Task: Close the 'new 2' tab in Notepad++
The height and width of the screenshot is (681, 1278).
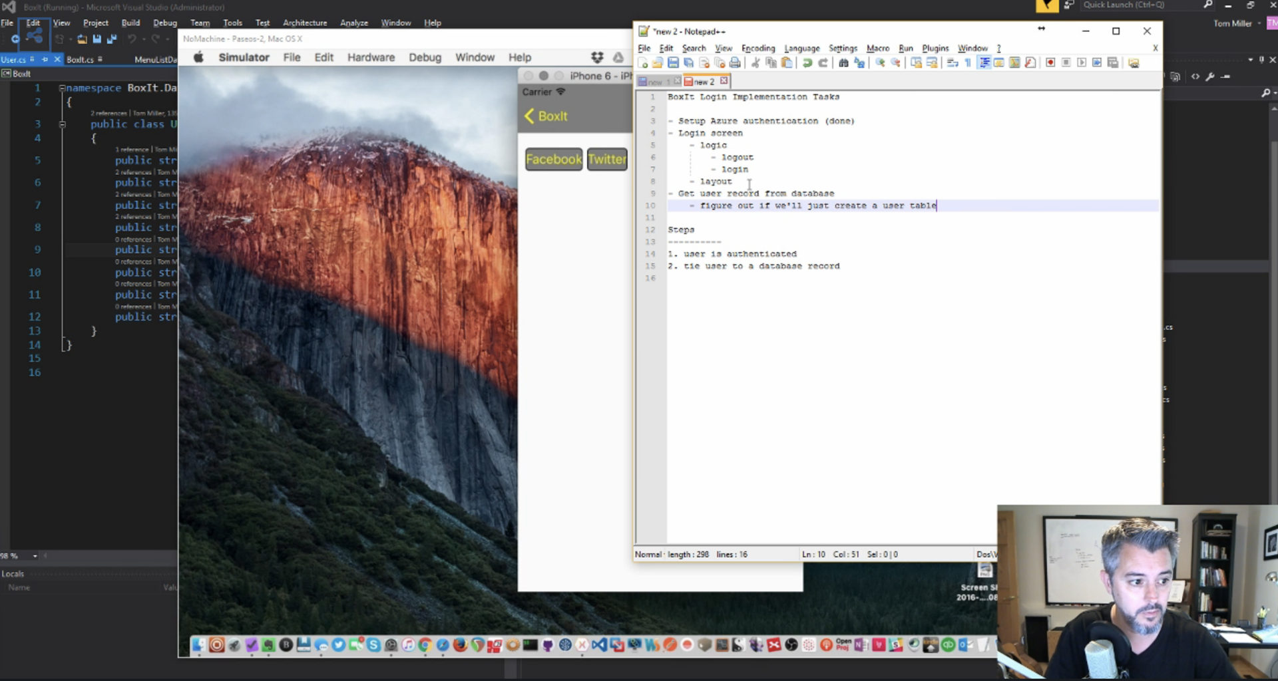Action: [x=724, y=81]
